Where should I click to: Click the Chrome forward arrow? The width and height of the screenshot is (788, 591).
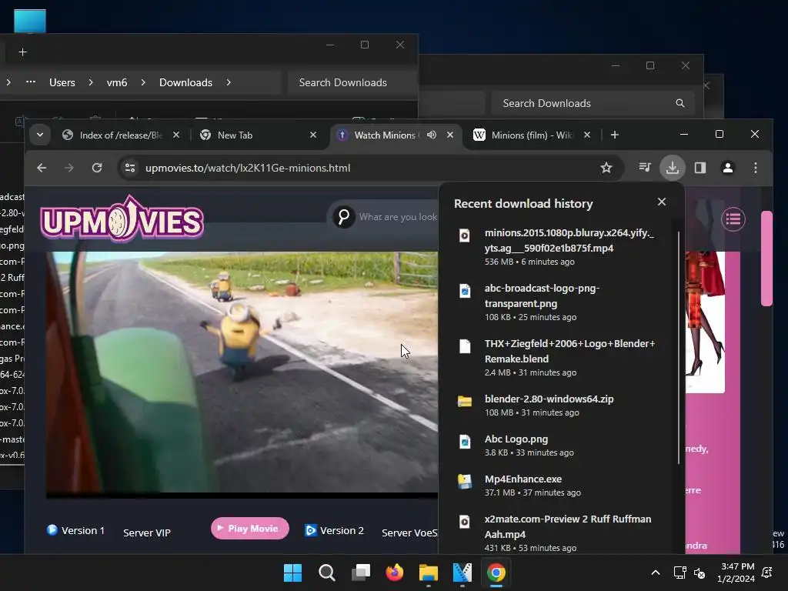68,168
